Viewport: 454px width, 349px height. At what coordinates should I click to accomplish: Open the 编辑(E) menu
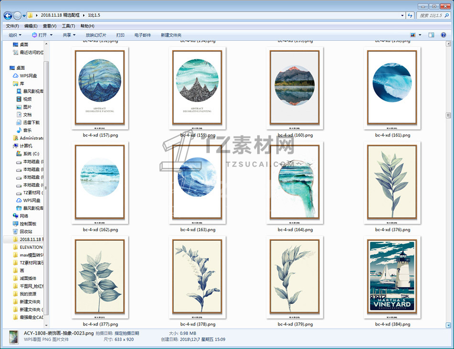coord(31,26)
